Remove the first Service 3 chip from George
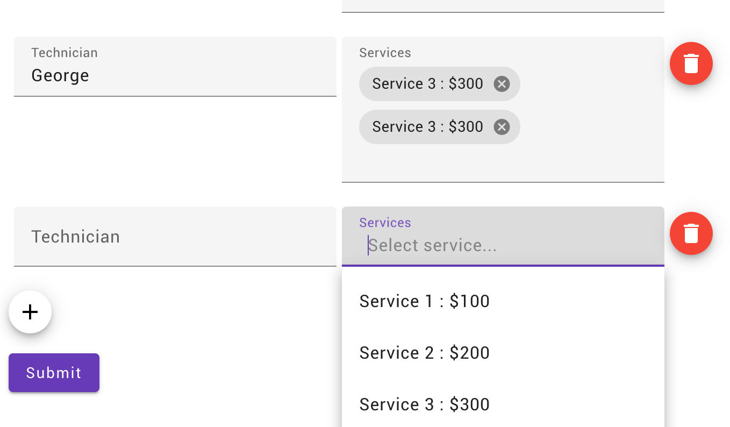This screenshot has height=427, width=730. click(x=502, y=84)
